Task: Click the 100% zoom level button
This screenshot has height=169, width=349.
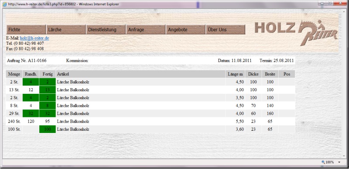Action: point(329,162)
